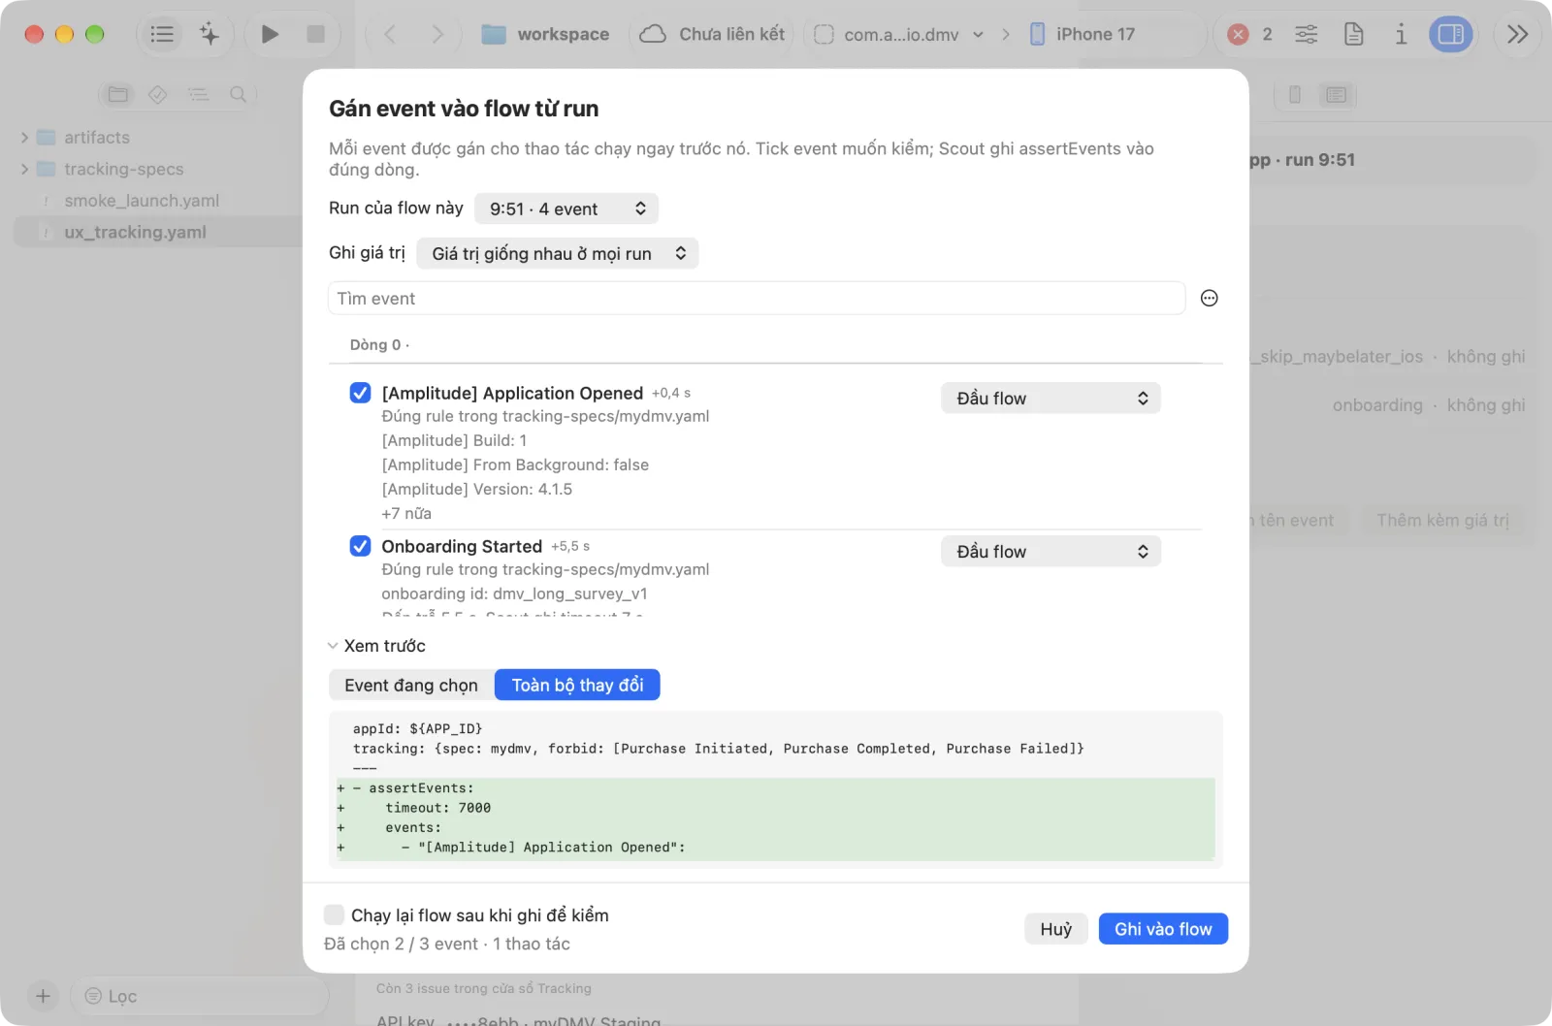
Task: Open smoke_launch.yaml file
Action: tap(142, 201)
